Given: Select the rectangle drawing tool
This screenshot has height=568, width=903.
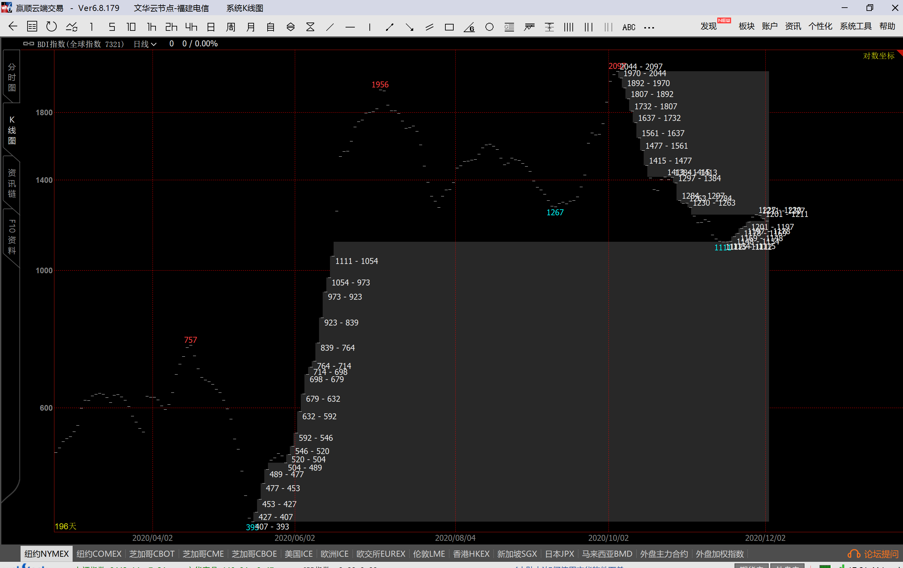Looking at the screenshot, I should pos(449,27).
